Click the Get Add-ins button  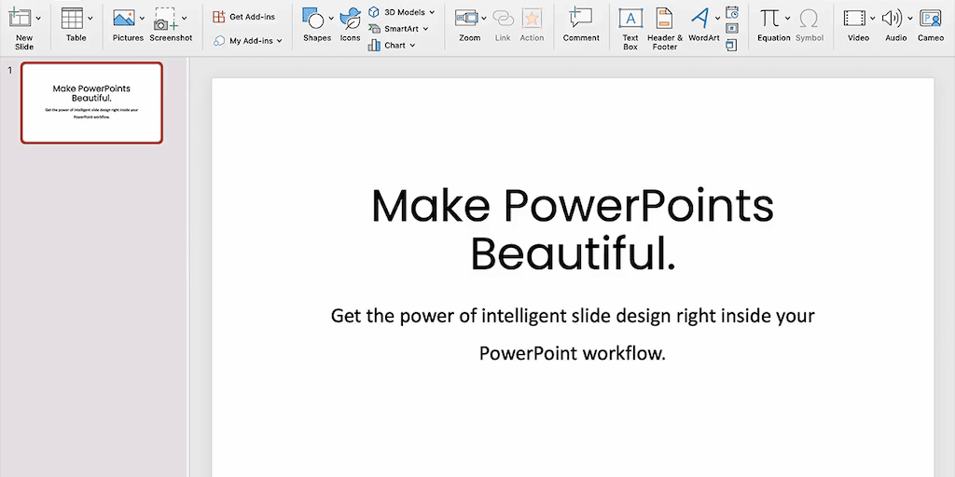click(x=244, y=17)
